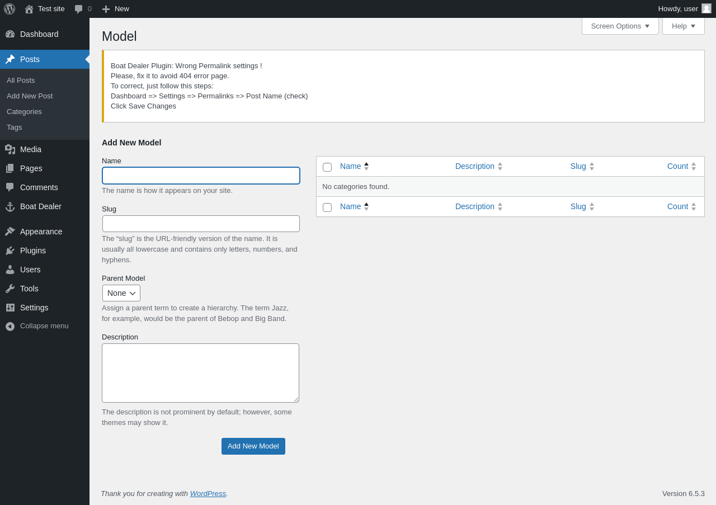
Task: Click the Settings sliders icon
Action: 10,308
